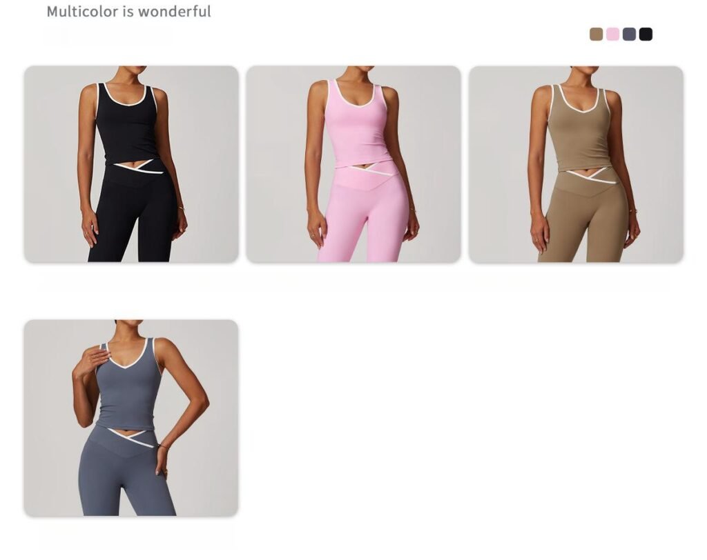Choose the slate blue-gray color swatch
Viewport: 707px width, 560px height.
pyautogui.click(x=629, y=34)
